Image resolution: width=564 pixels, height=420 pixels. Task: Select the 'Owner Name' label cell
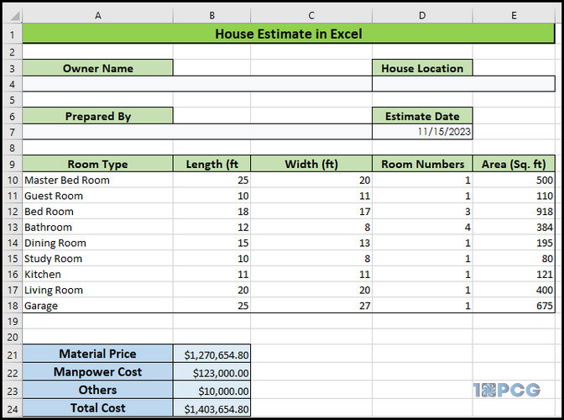pyautogui.click(x=98, y=68)
